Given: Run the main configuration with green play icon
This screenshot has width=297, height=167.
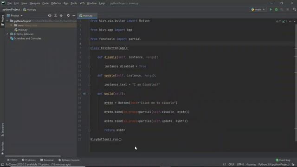Looking at the screenshot, I should (x=271, y=9).
